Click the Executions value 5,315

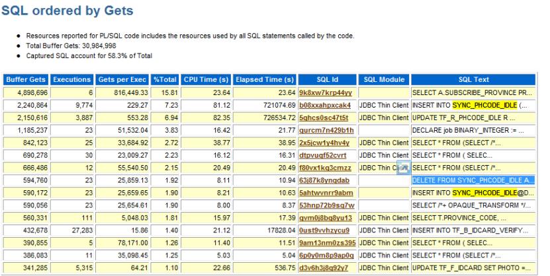point(84,268)
